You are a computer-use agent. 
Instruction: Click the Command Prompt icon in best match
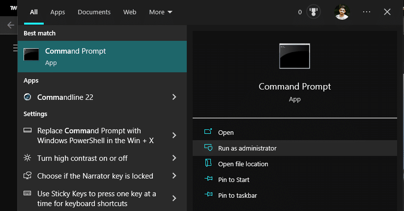click(31, 54)
